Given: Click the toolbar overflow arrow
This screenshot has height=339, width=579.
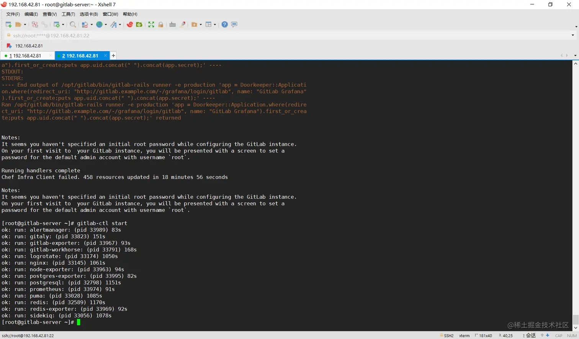Looking at the screenshot, I should click(576, 27).
